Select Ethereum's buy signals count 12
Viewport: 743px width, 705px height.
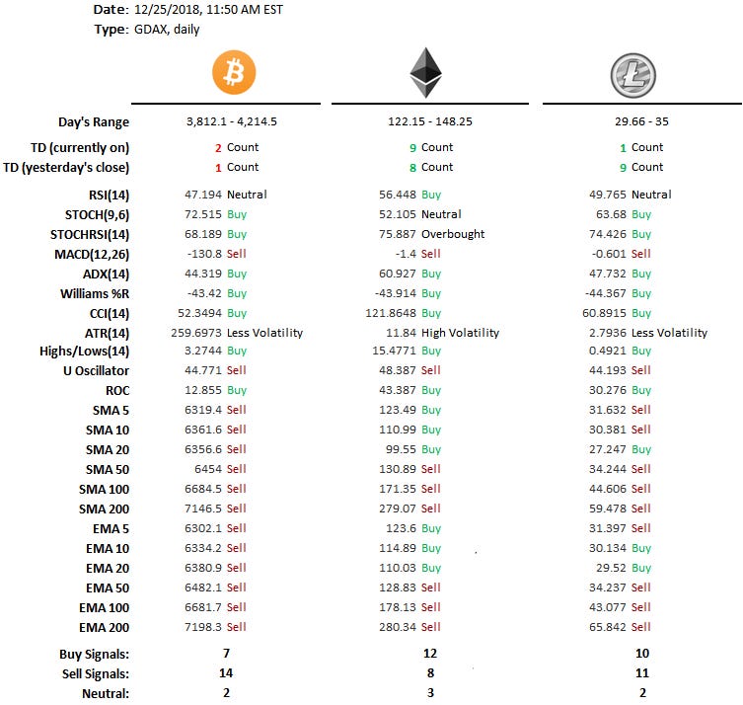click(425, 654)
